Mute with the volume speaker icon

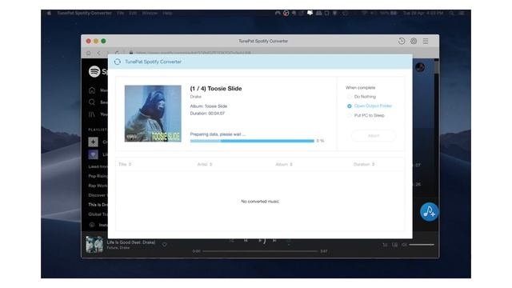(404, 245)
